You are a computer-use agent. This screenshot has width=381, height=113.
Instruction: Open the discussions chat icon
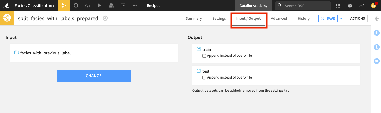click(x=377, y=61)
